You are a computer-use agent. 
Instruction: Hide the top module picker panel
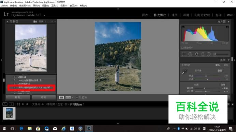[x=118, y=9]
